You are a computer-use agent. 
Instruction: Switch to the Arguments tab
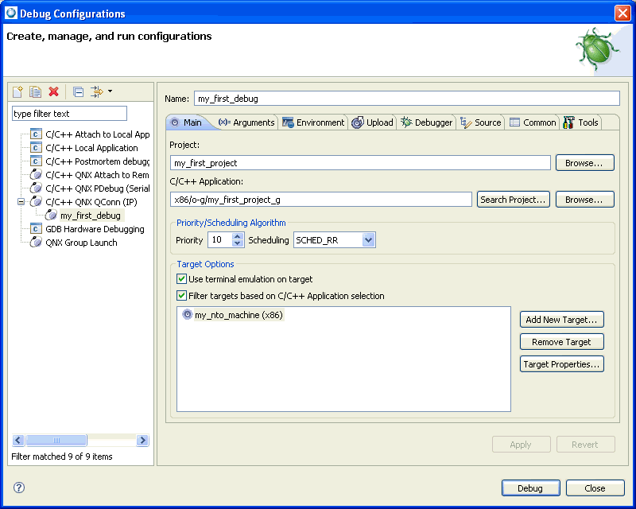pos(246,122)
